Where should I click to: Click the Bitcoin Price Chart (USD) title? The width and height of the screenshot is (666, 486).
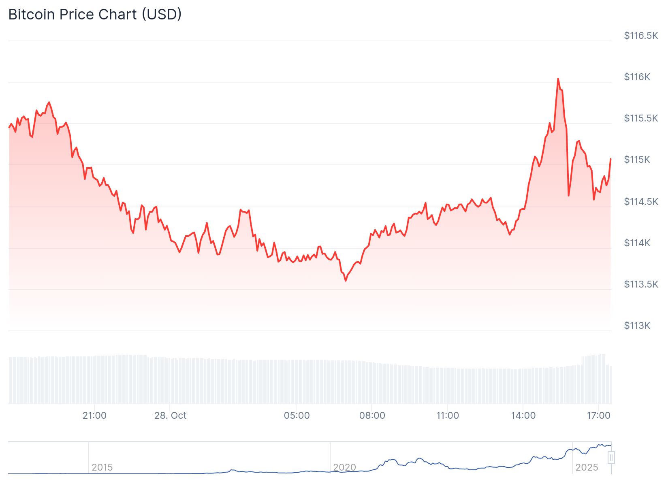(x=95, y=15)
